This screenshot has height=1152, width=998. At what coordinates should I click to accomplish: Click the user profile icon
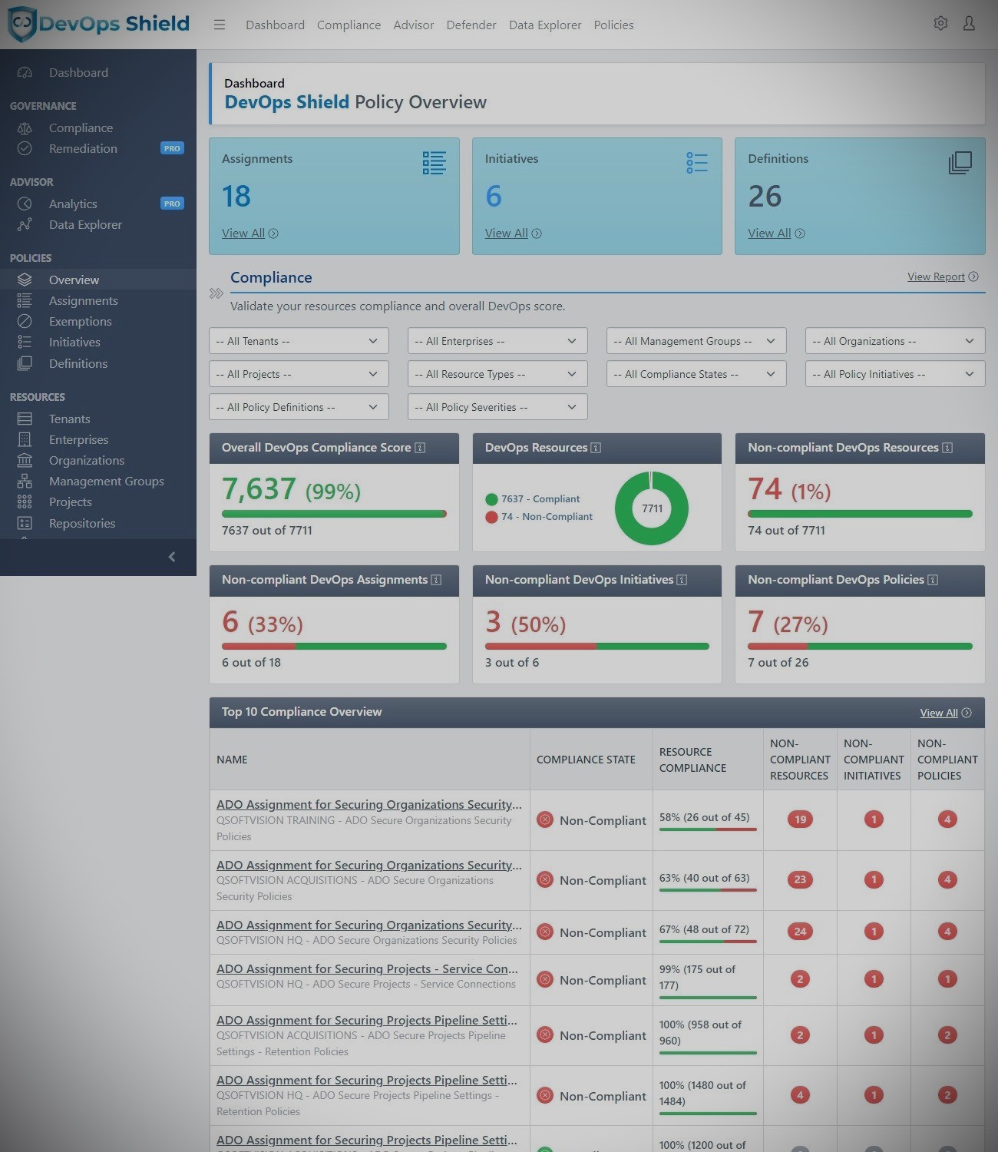point(969,24)
